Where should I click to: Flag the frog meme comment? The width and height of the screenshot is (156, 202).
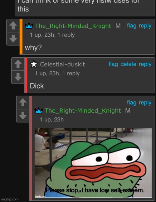click(132, 103)
